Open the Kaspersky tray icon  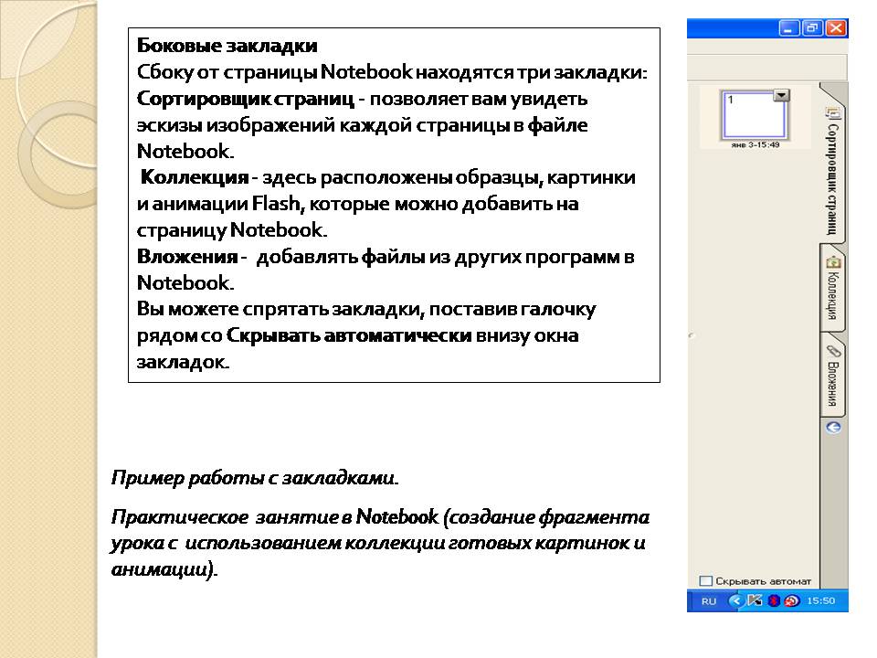[x=755, y=601]
